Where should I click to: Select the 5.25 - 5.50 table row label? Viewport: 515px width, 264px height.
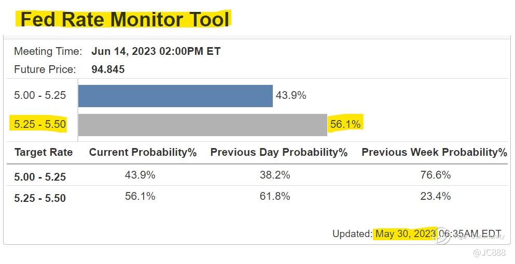click(x=40, y=198)
